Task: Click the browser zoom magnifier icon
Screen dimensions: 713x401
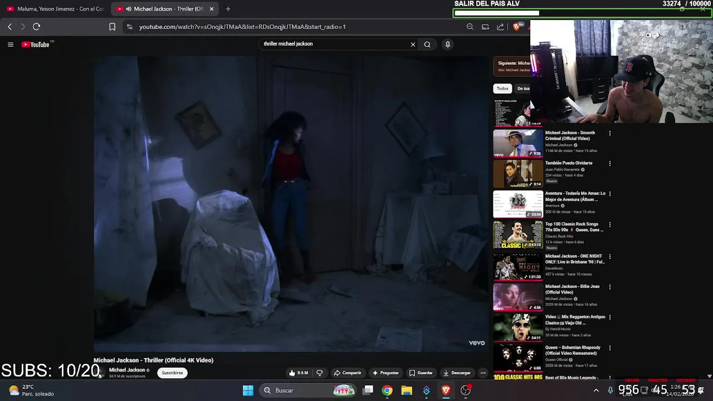Action: click(x=470, y=27)
